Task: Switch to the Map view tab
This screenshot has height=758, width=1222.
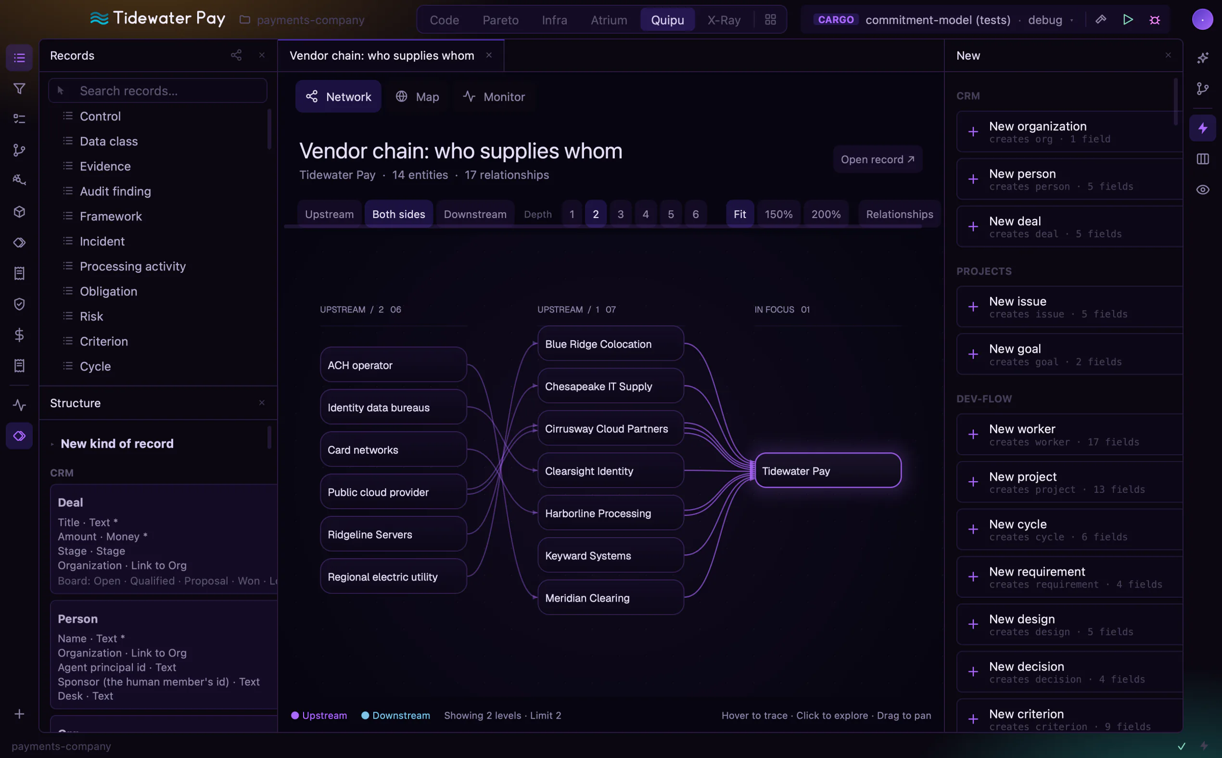Action: point(417,96)
